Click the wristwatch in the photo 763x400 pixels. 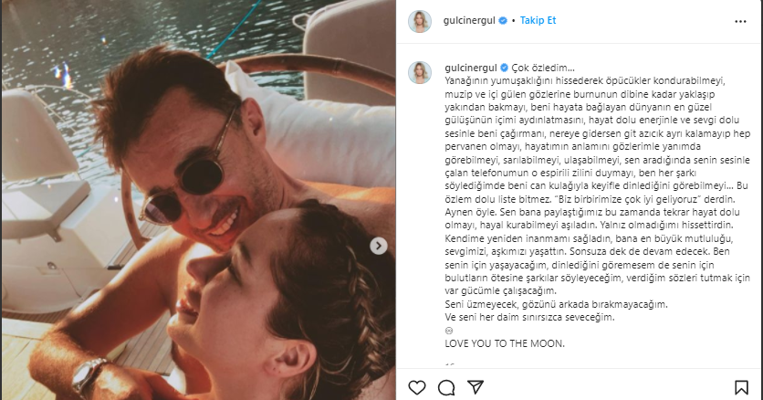(x=89, y=376)
